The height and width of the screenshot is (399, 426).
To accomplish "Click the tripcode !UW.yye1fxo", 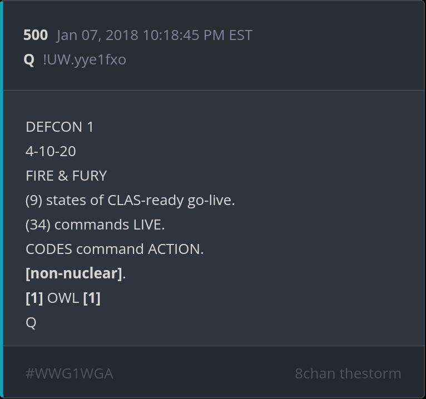I will pos(85,59).
